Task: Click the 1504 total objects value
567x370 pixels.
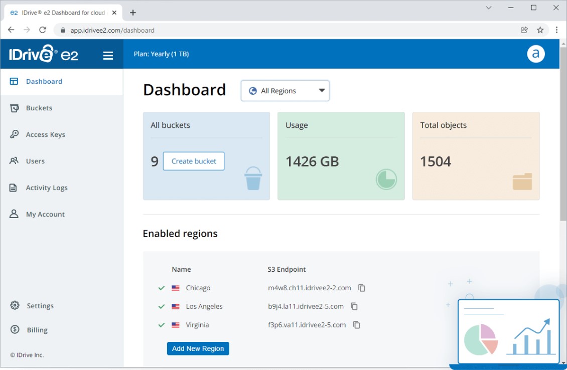Action: click(436, 161)
